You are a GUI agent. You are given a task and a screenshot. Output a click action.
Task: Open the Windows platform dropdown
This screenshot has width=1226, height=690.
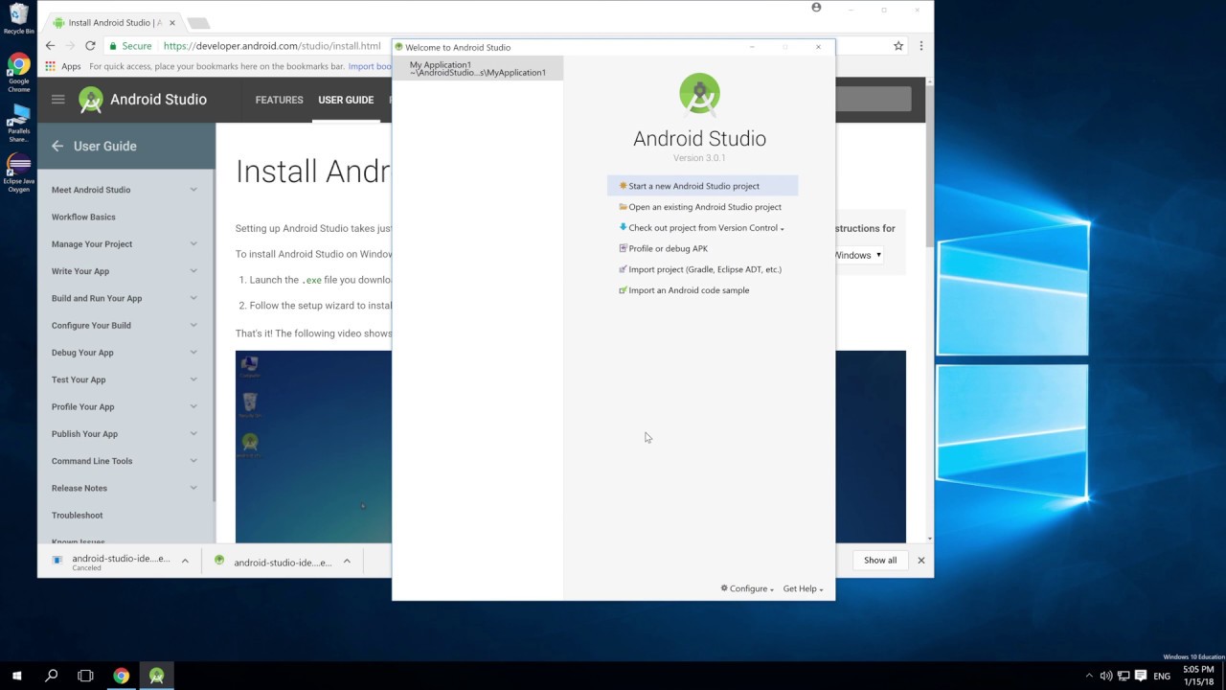pyautogui.click(x=859, y=255)
